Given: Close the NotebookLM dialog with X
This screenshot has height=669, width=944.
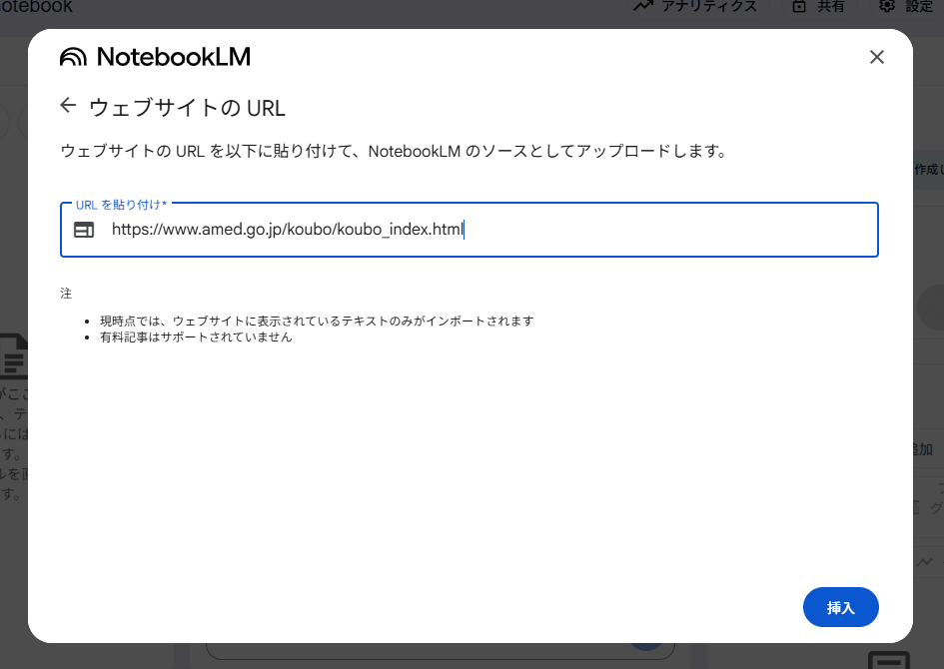Looking at the screenshot, I should (x=877, y=57).
